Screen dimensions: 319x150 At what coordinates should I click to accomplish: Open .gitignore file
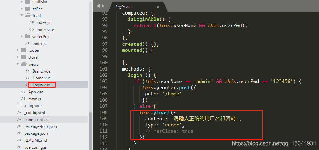[33, 106]
